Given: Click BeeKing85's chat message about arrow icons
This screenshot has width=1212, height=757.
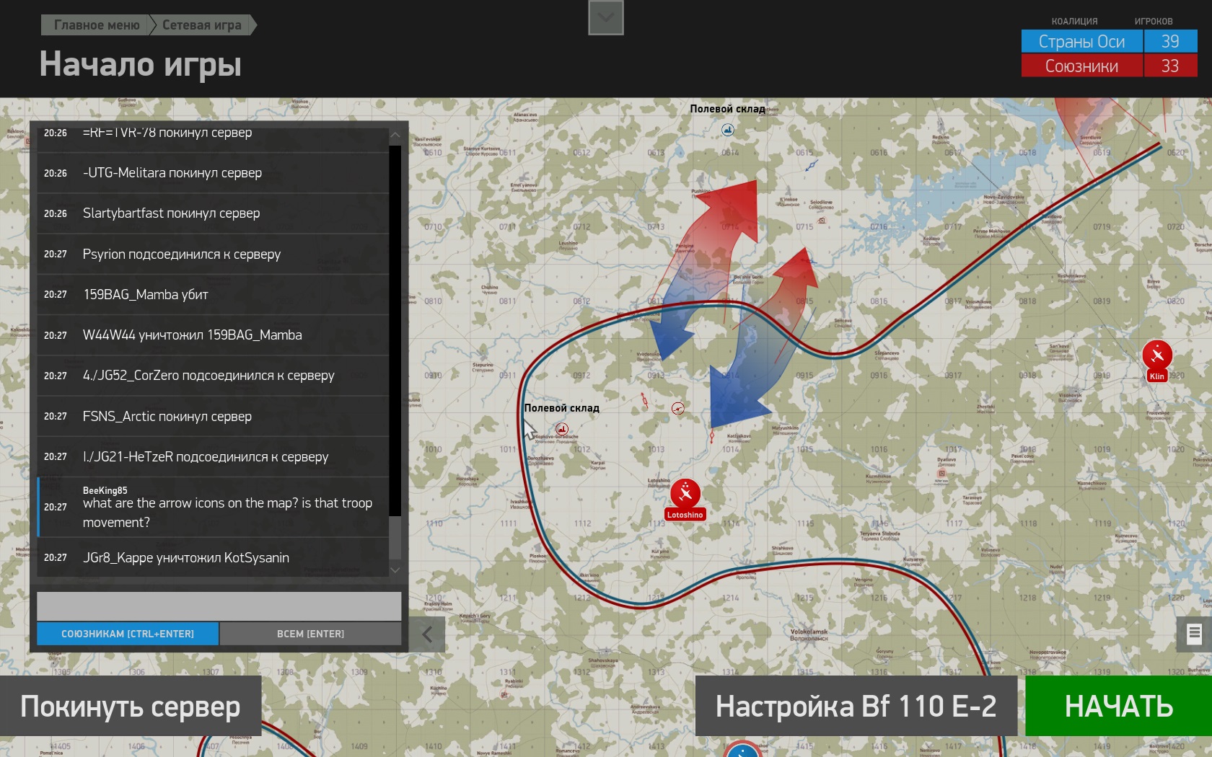Looking at the screenshot, I should tap(214, 507).
